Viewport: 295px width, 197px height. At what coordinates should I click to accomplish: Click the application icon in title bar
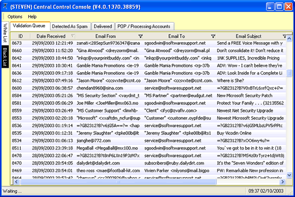click(5, 6)
